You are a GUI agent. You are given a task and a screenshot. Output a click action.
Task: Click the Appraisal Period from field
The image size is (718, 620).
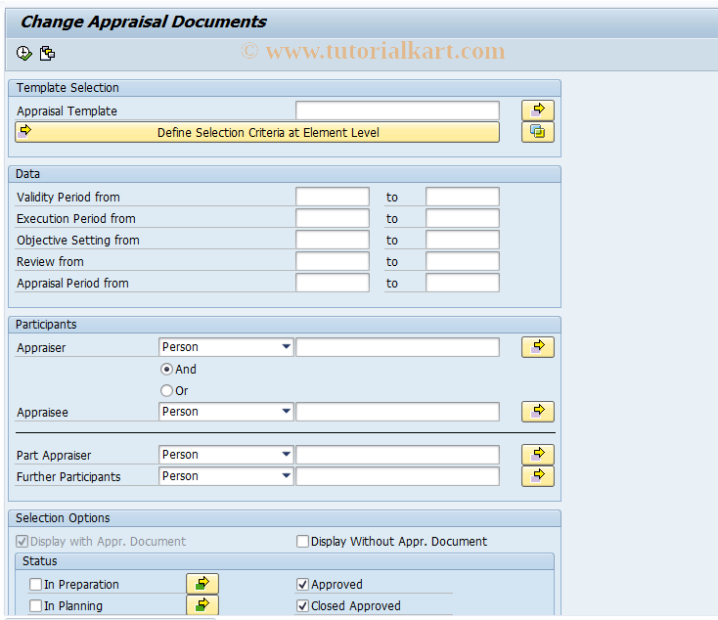tap(333, 283)
